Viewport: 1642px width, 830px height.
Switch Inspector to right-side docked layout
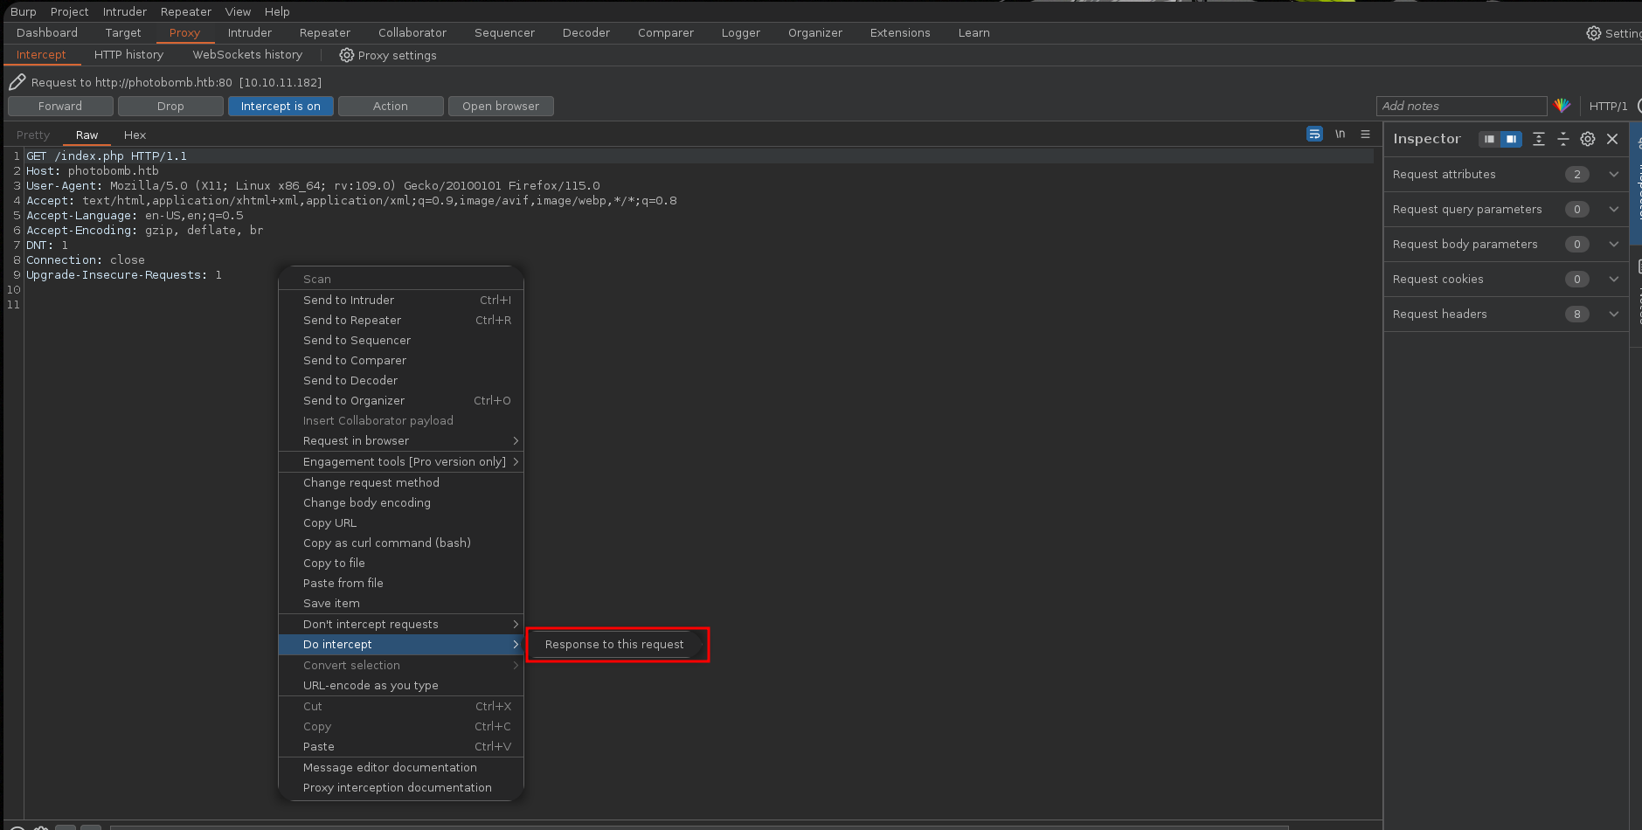click(x=1511, y=139)
